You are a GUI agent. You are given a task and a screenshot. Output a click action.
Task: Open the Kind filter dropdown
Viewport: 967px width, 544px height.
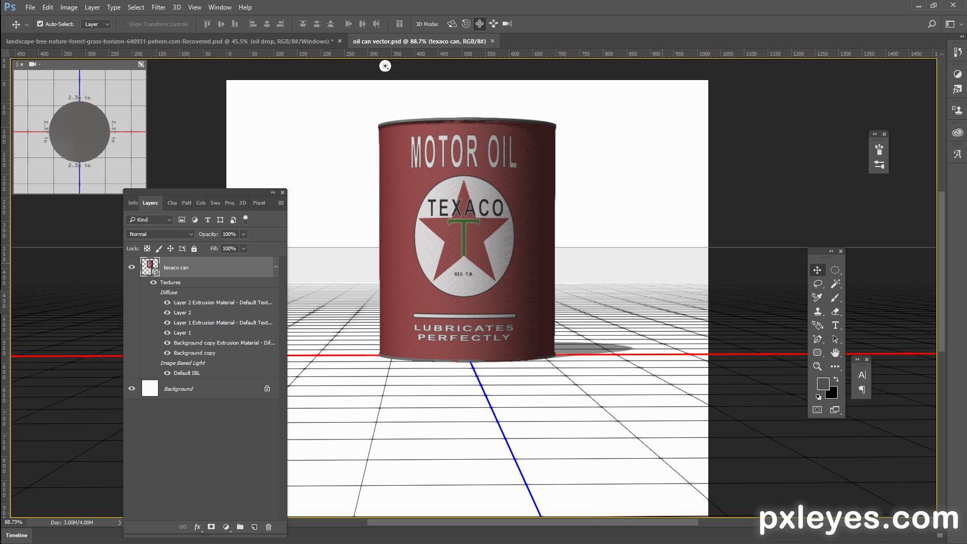(x=150, y=220)
